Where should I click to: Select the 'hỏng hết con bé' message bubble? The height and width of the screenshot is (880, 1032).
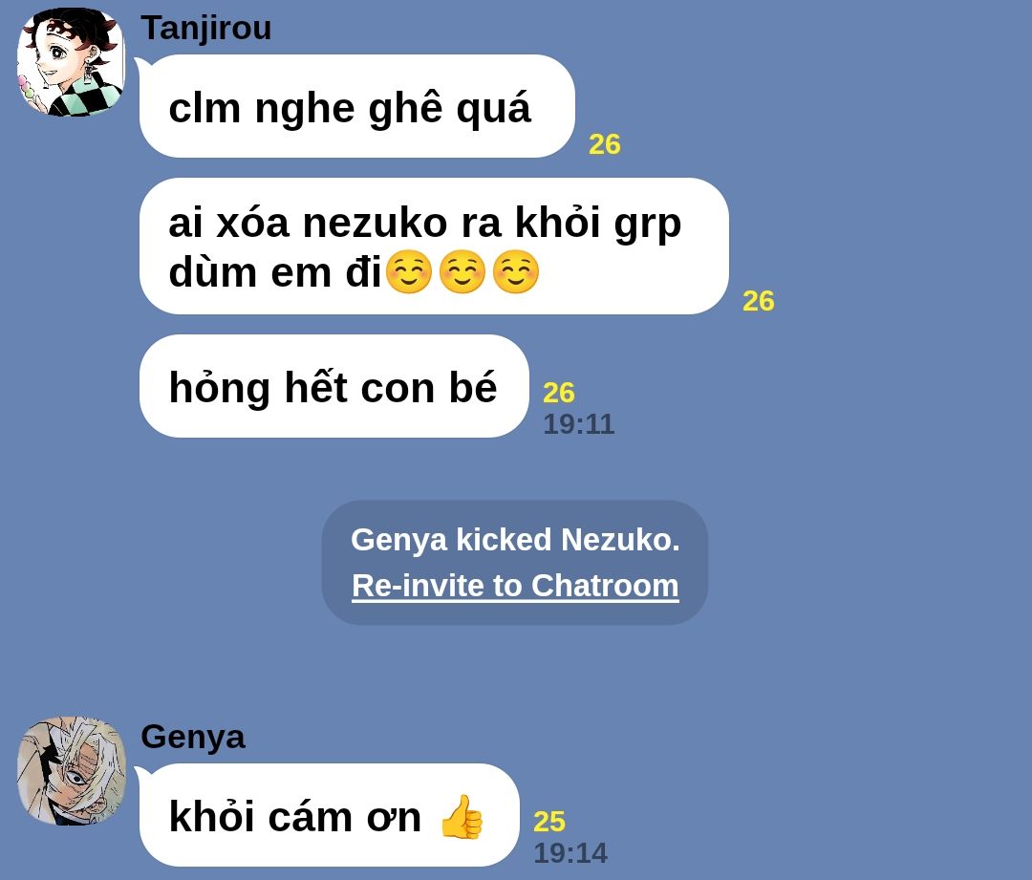click(333, 386)
